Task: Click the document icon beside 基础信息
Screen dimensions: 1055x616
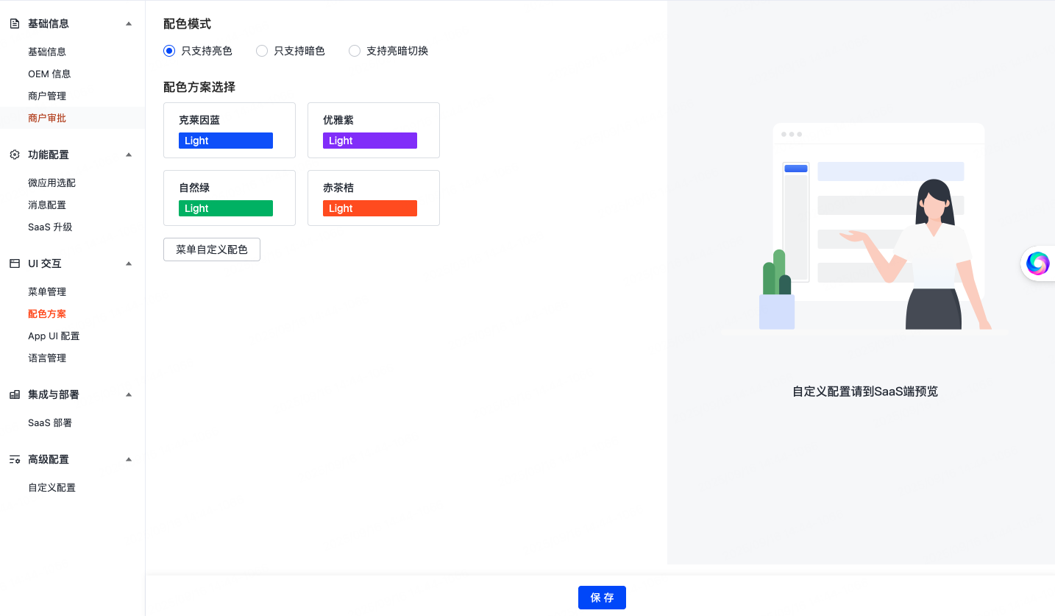Action: (x=14, y=24)
